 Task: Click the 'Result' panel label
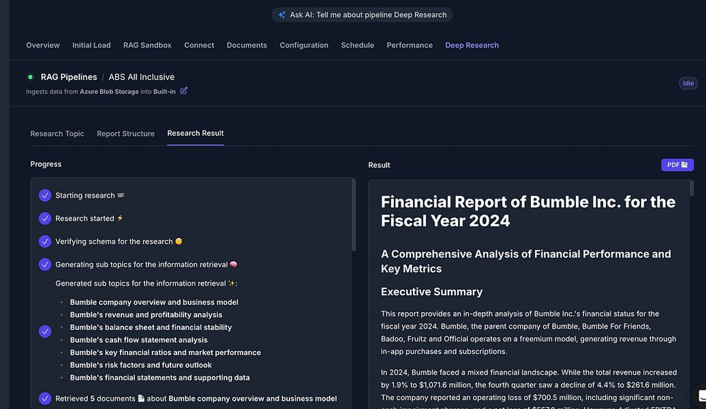(379, 165)
